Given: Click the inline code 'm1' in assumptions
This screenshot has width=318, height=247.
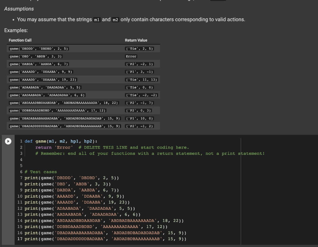Looking at the screenshot, I should 97,20.
